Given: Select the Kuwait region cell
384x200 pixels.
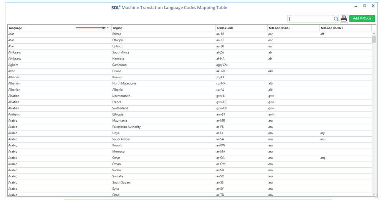Looking at the screenshot, I should point(117,145).
